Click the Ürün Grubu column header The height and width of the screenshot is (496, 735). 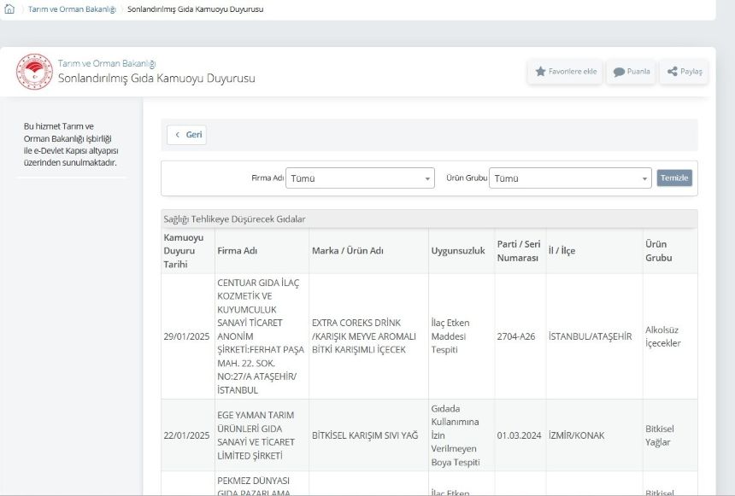[670, 251]
